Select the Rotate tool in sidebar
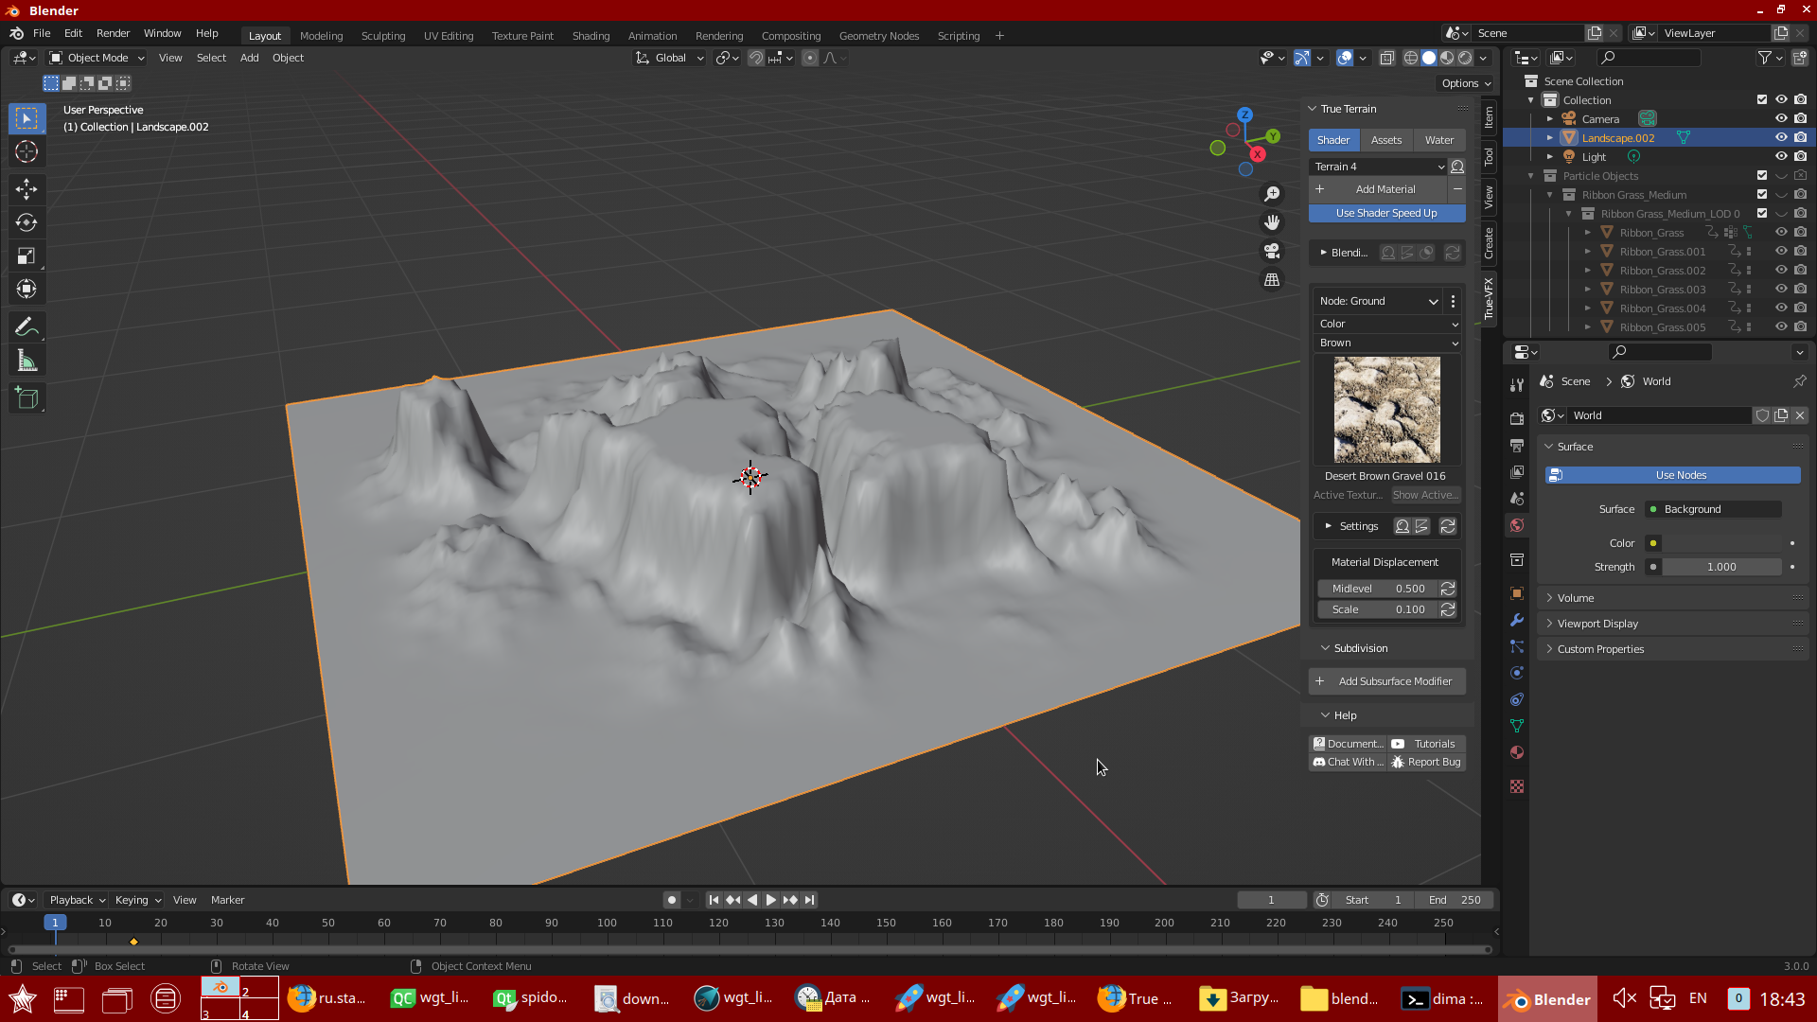This screenshot has width=1817, height=1022. [x=27, y=220]
